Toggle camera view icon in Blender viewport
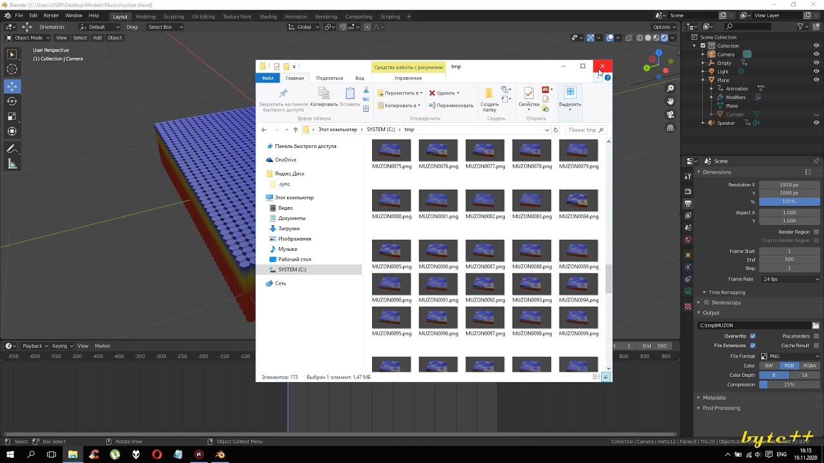Screen dimensions: 824x463 (x=670, y=114)
